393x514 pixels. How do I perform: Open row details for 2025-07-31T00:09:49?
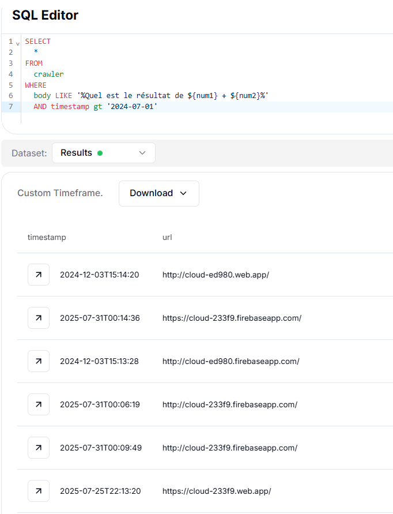click(x=39, y=448)
